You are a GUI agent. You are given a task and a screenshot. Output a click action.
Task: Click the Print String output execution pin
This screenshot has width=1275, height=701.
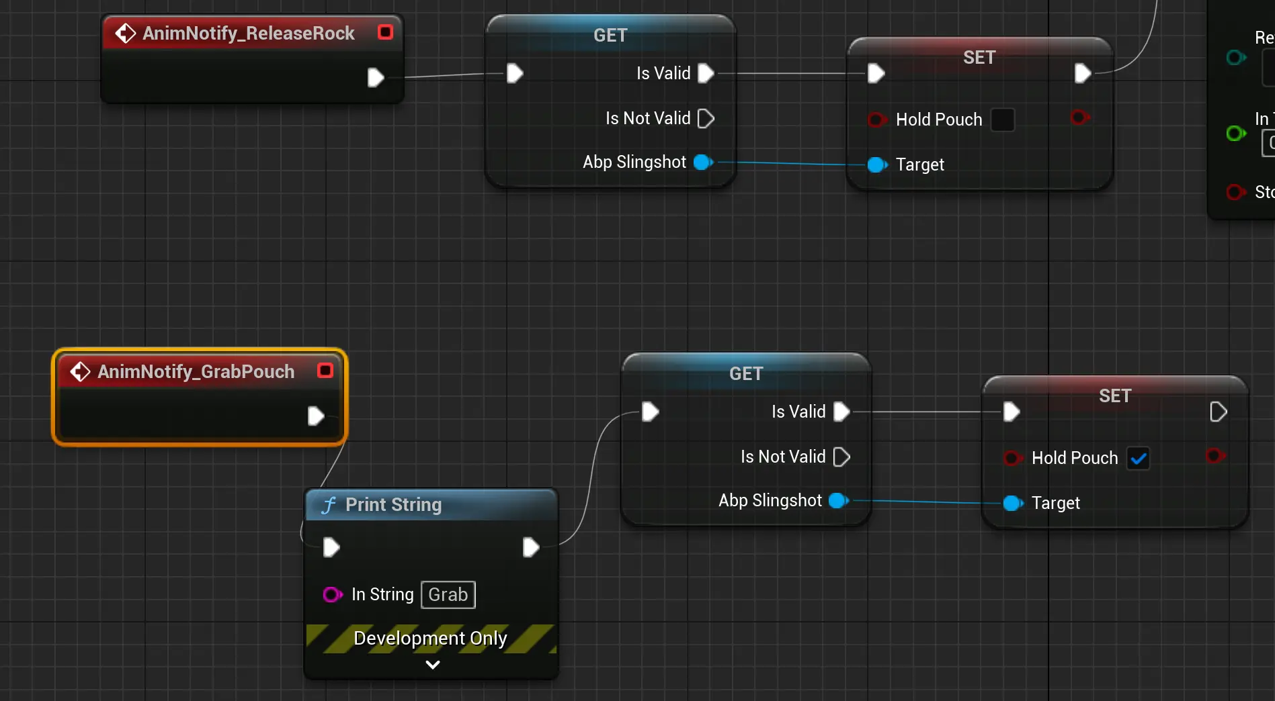pos(531,547)
